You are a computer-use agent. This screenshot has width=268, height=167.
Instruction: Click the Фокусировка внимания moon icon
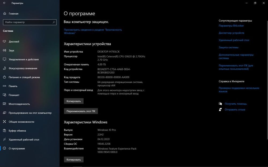click(5, 68)
